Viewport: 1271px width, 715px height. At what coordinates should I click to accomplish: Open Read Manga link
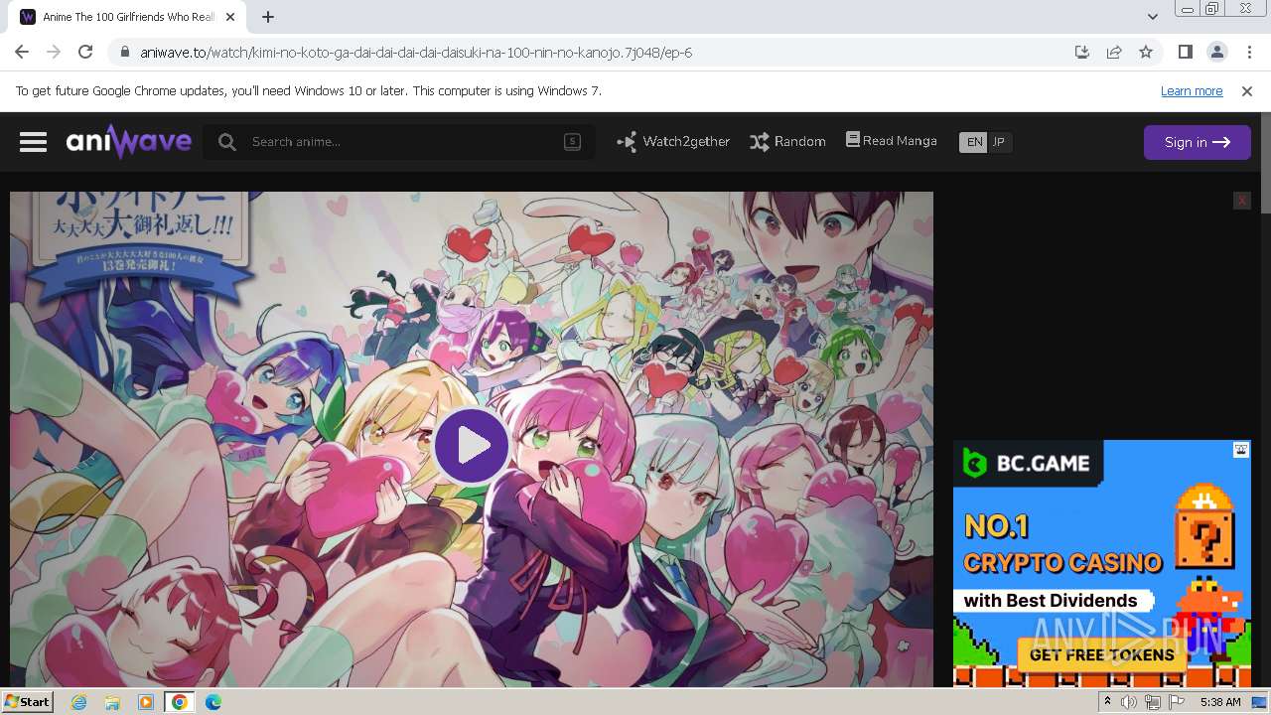(891, 141)
